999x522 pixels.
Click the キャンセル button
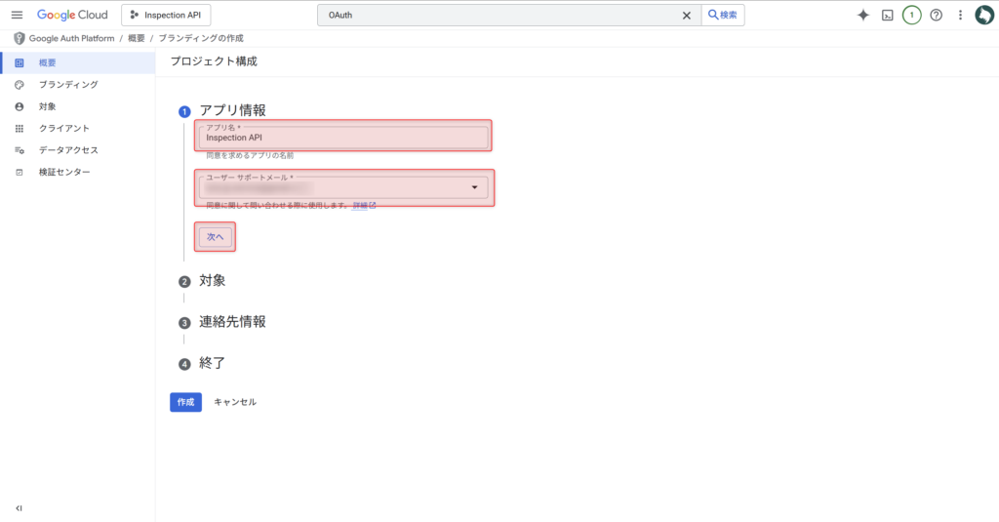click(x=235, y=402)
